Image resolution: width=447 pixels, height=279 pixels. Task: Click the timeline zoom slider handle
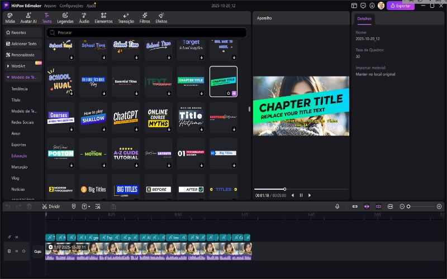(408, 206)
